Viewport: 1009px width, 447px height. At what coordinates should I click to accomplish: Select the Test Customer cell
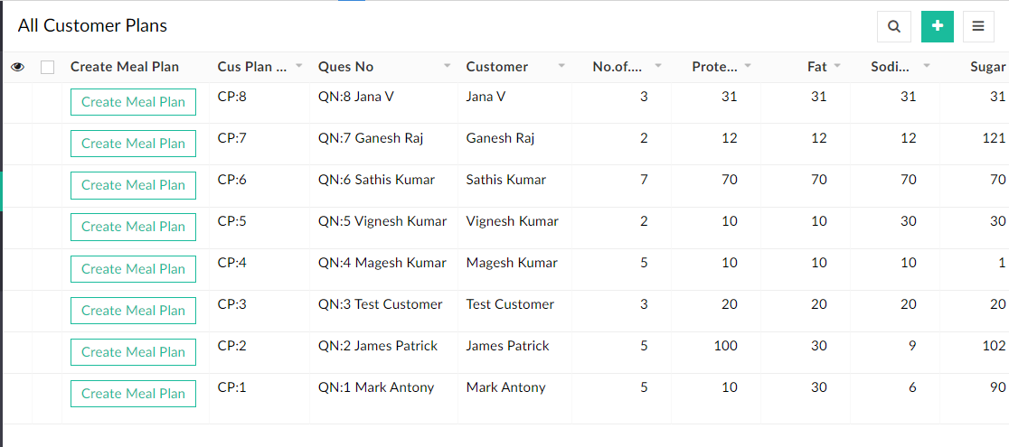click(x=510, y=304)
